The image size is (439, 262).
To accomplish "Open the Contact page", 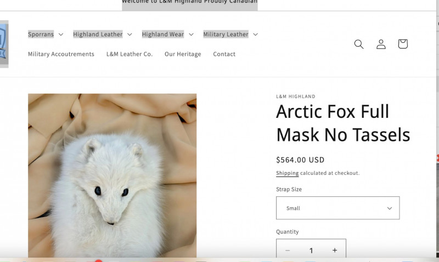I will pos(224,54).
